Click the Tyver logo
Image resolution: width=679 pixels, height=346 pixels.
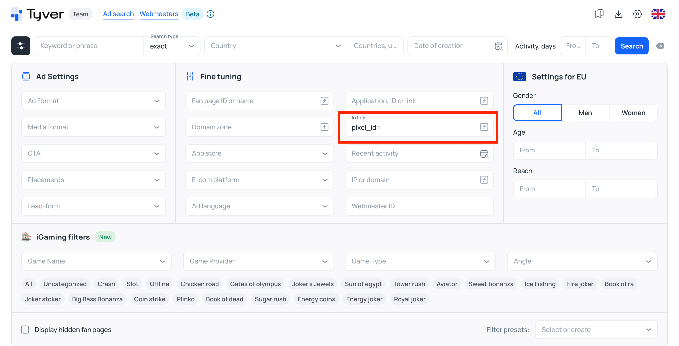(x=37, y=14)
